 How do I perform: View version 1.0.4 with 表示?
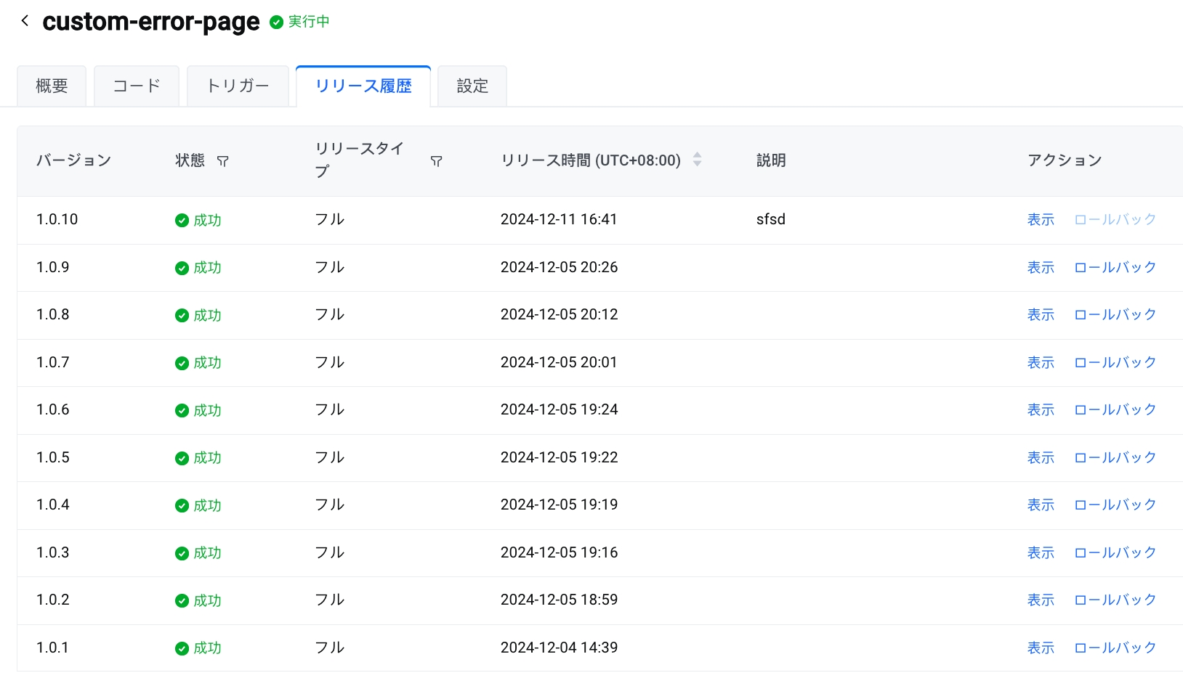pyautogui.click(x=1041, y=505)
